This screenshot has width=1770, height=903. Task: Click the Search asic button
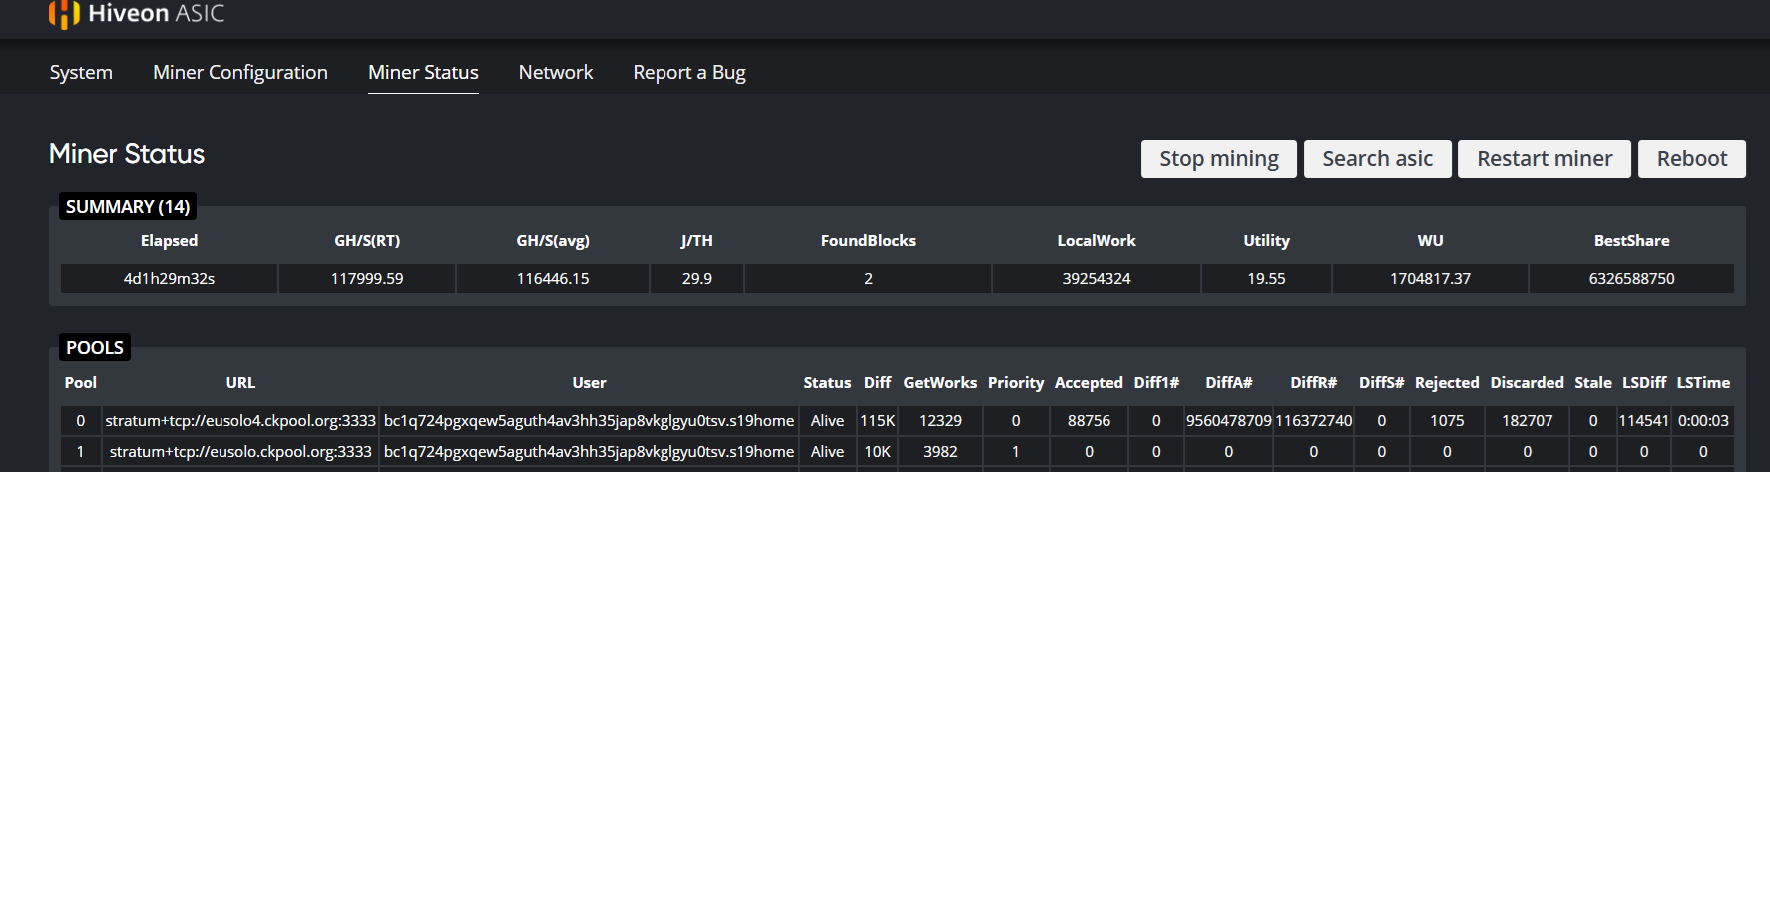(1377, 159)
